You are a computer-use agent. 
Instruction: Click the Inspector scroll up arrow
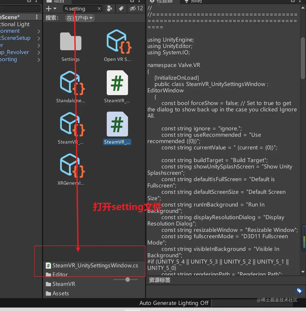[x=303, y=8]
